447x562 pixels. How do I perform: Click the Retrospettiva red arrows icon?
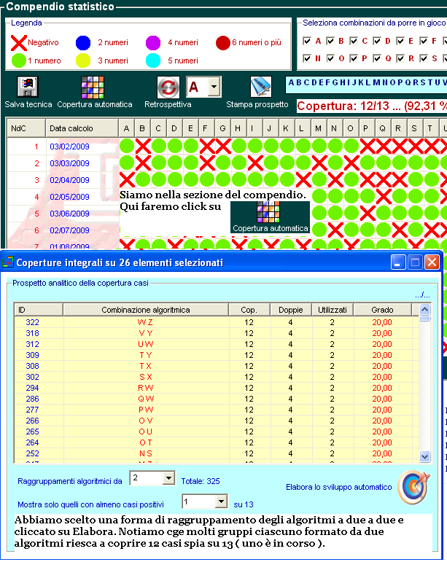168,87
